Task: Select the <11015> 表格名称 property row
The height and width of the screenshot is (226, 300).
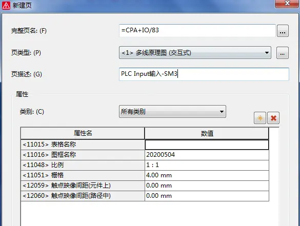Action: (83, 145)
